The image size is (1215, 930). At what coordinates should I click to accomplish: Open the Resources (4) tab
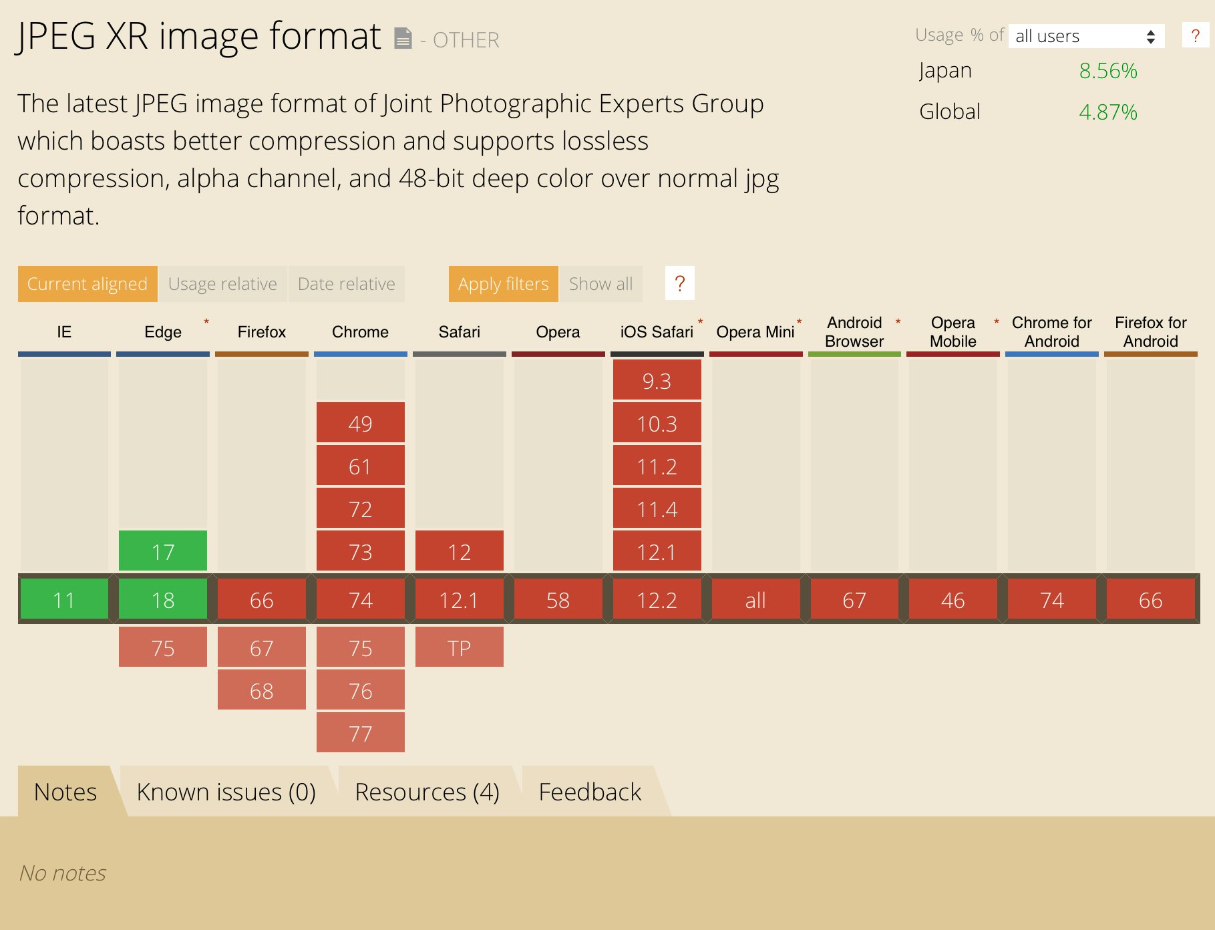click(x=427, y=792)
